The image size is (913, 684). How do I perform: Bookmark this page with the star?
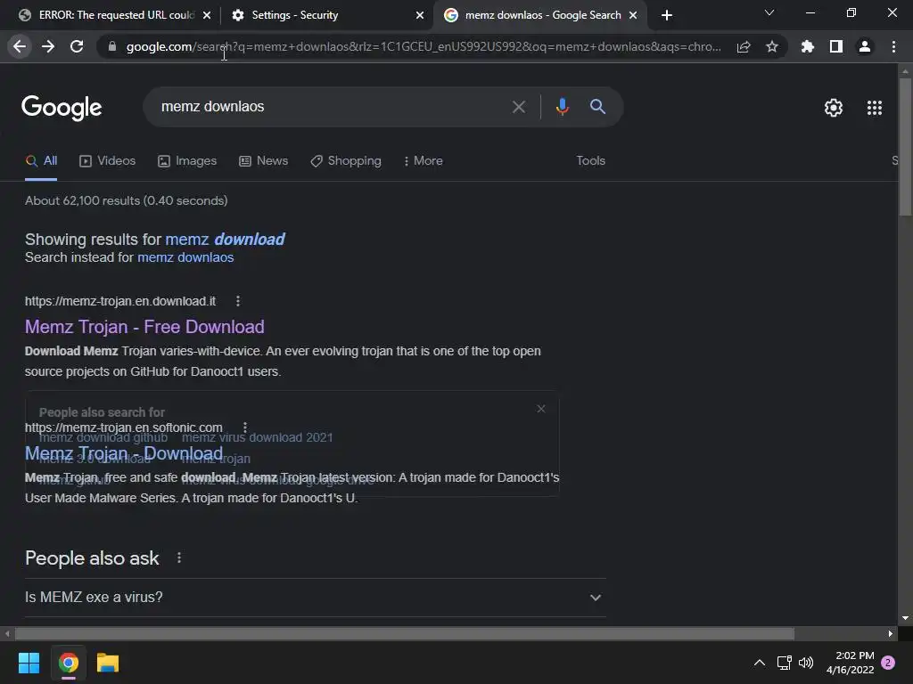[x=771, y=46]
